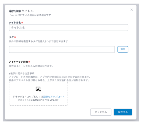
Task: Click red required mark beside タイトル名
Action: click(22, 23)
